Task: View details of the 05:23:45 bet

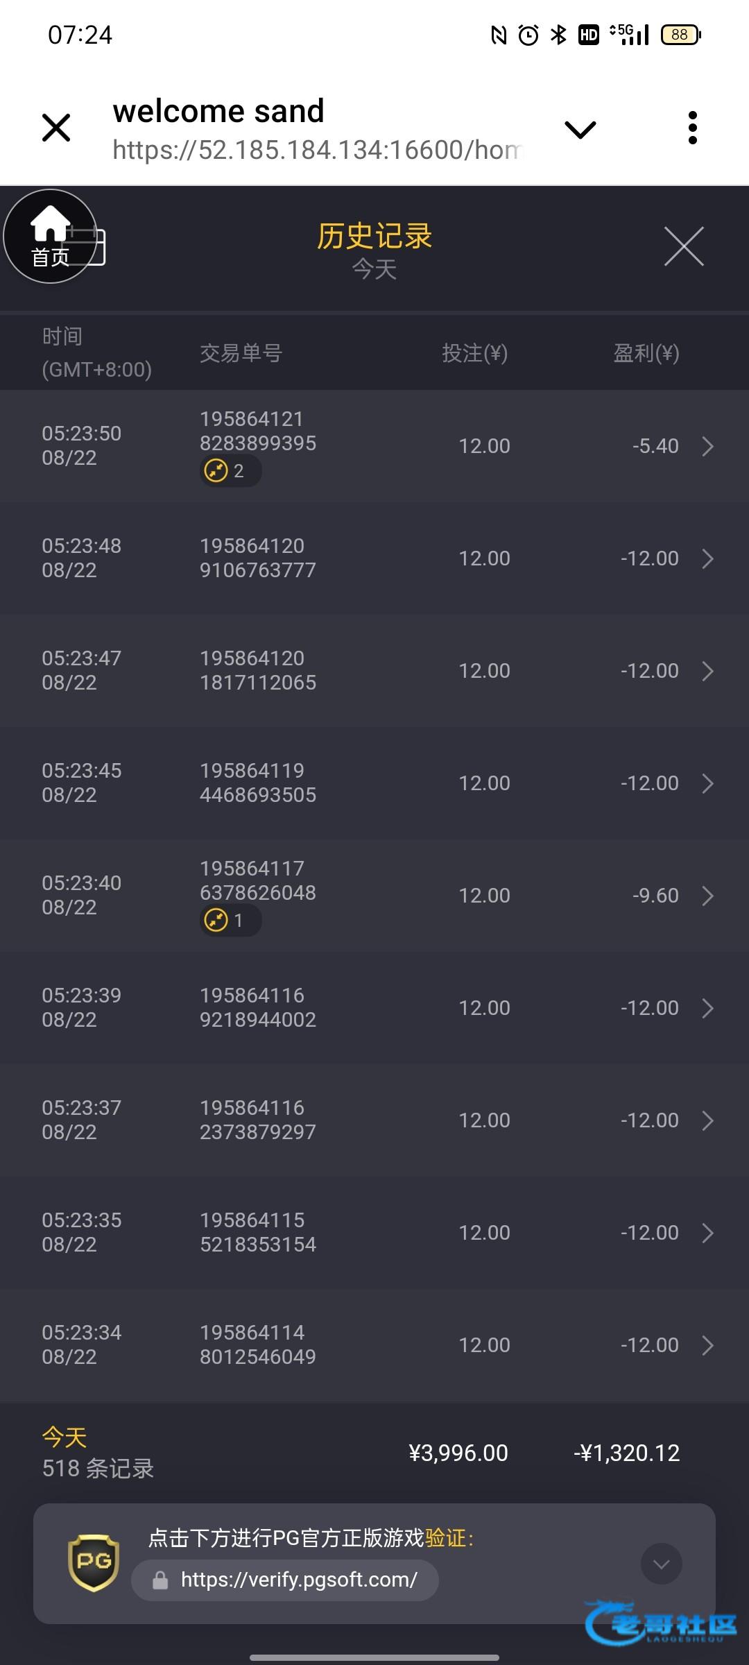Action: 707,783
